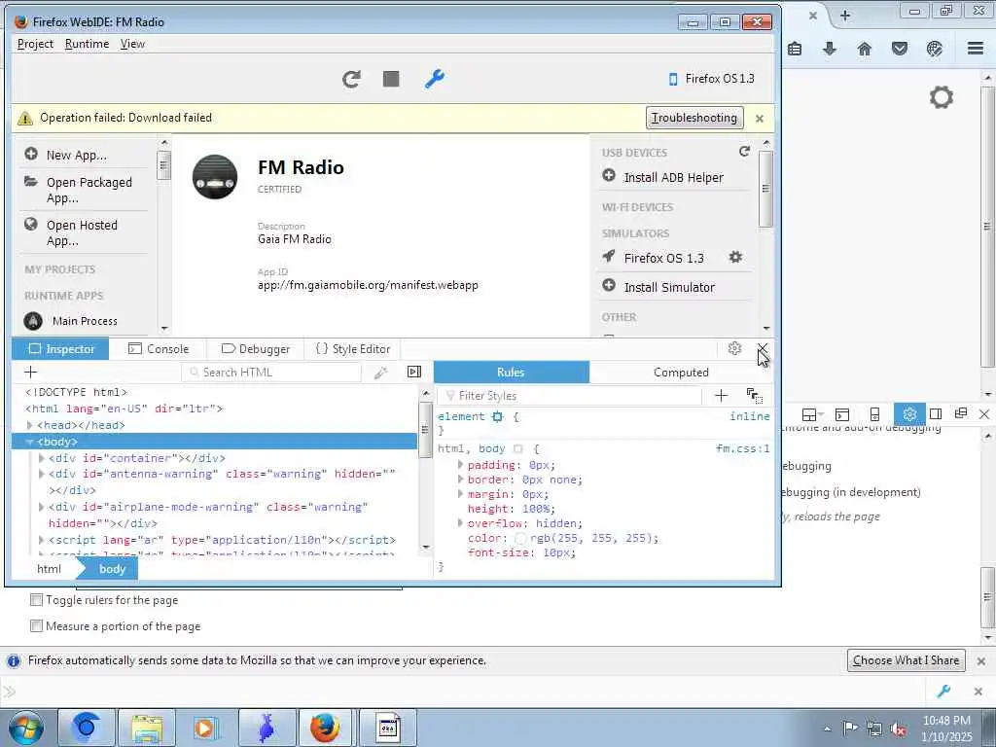Toggle developer tools with blue wrench icon
The image size is (996, 747).
point(435,79)
